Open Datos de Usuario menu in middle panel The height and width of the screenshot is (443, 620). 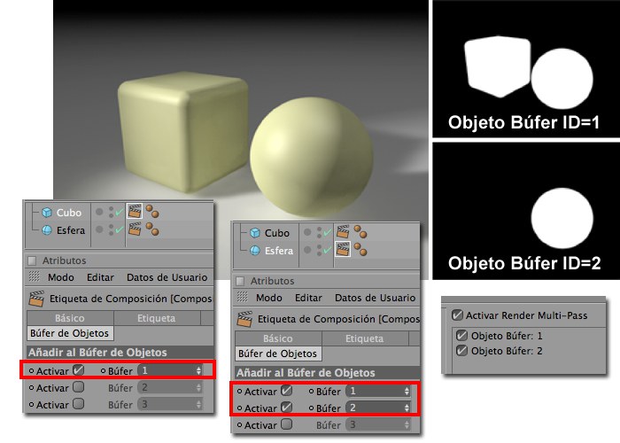pos(375,298)
